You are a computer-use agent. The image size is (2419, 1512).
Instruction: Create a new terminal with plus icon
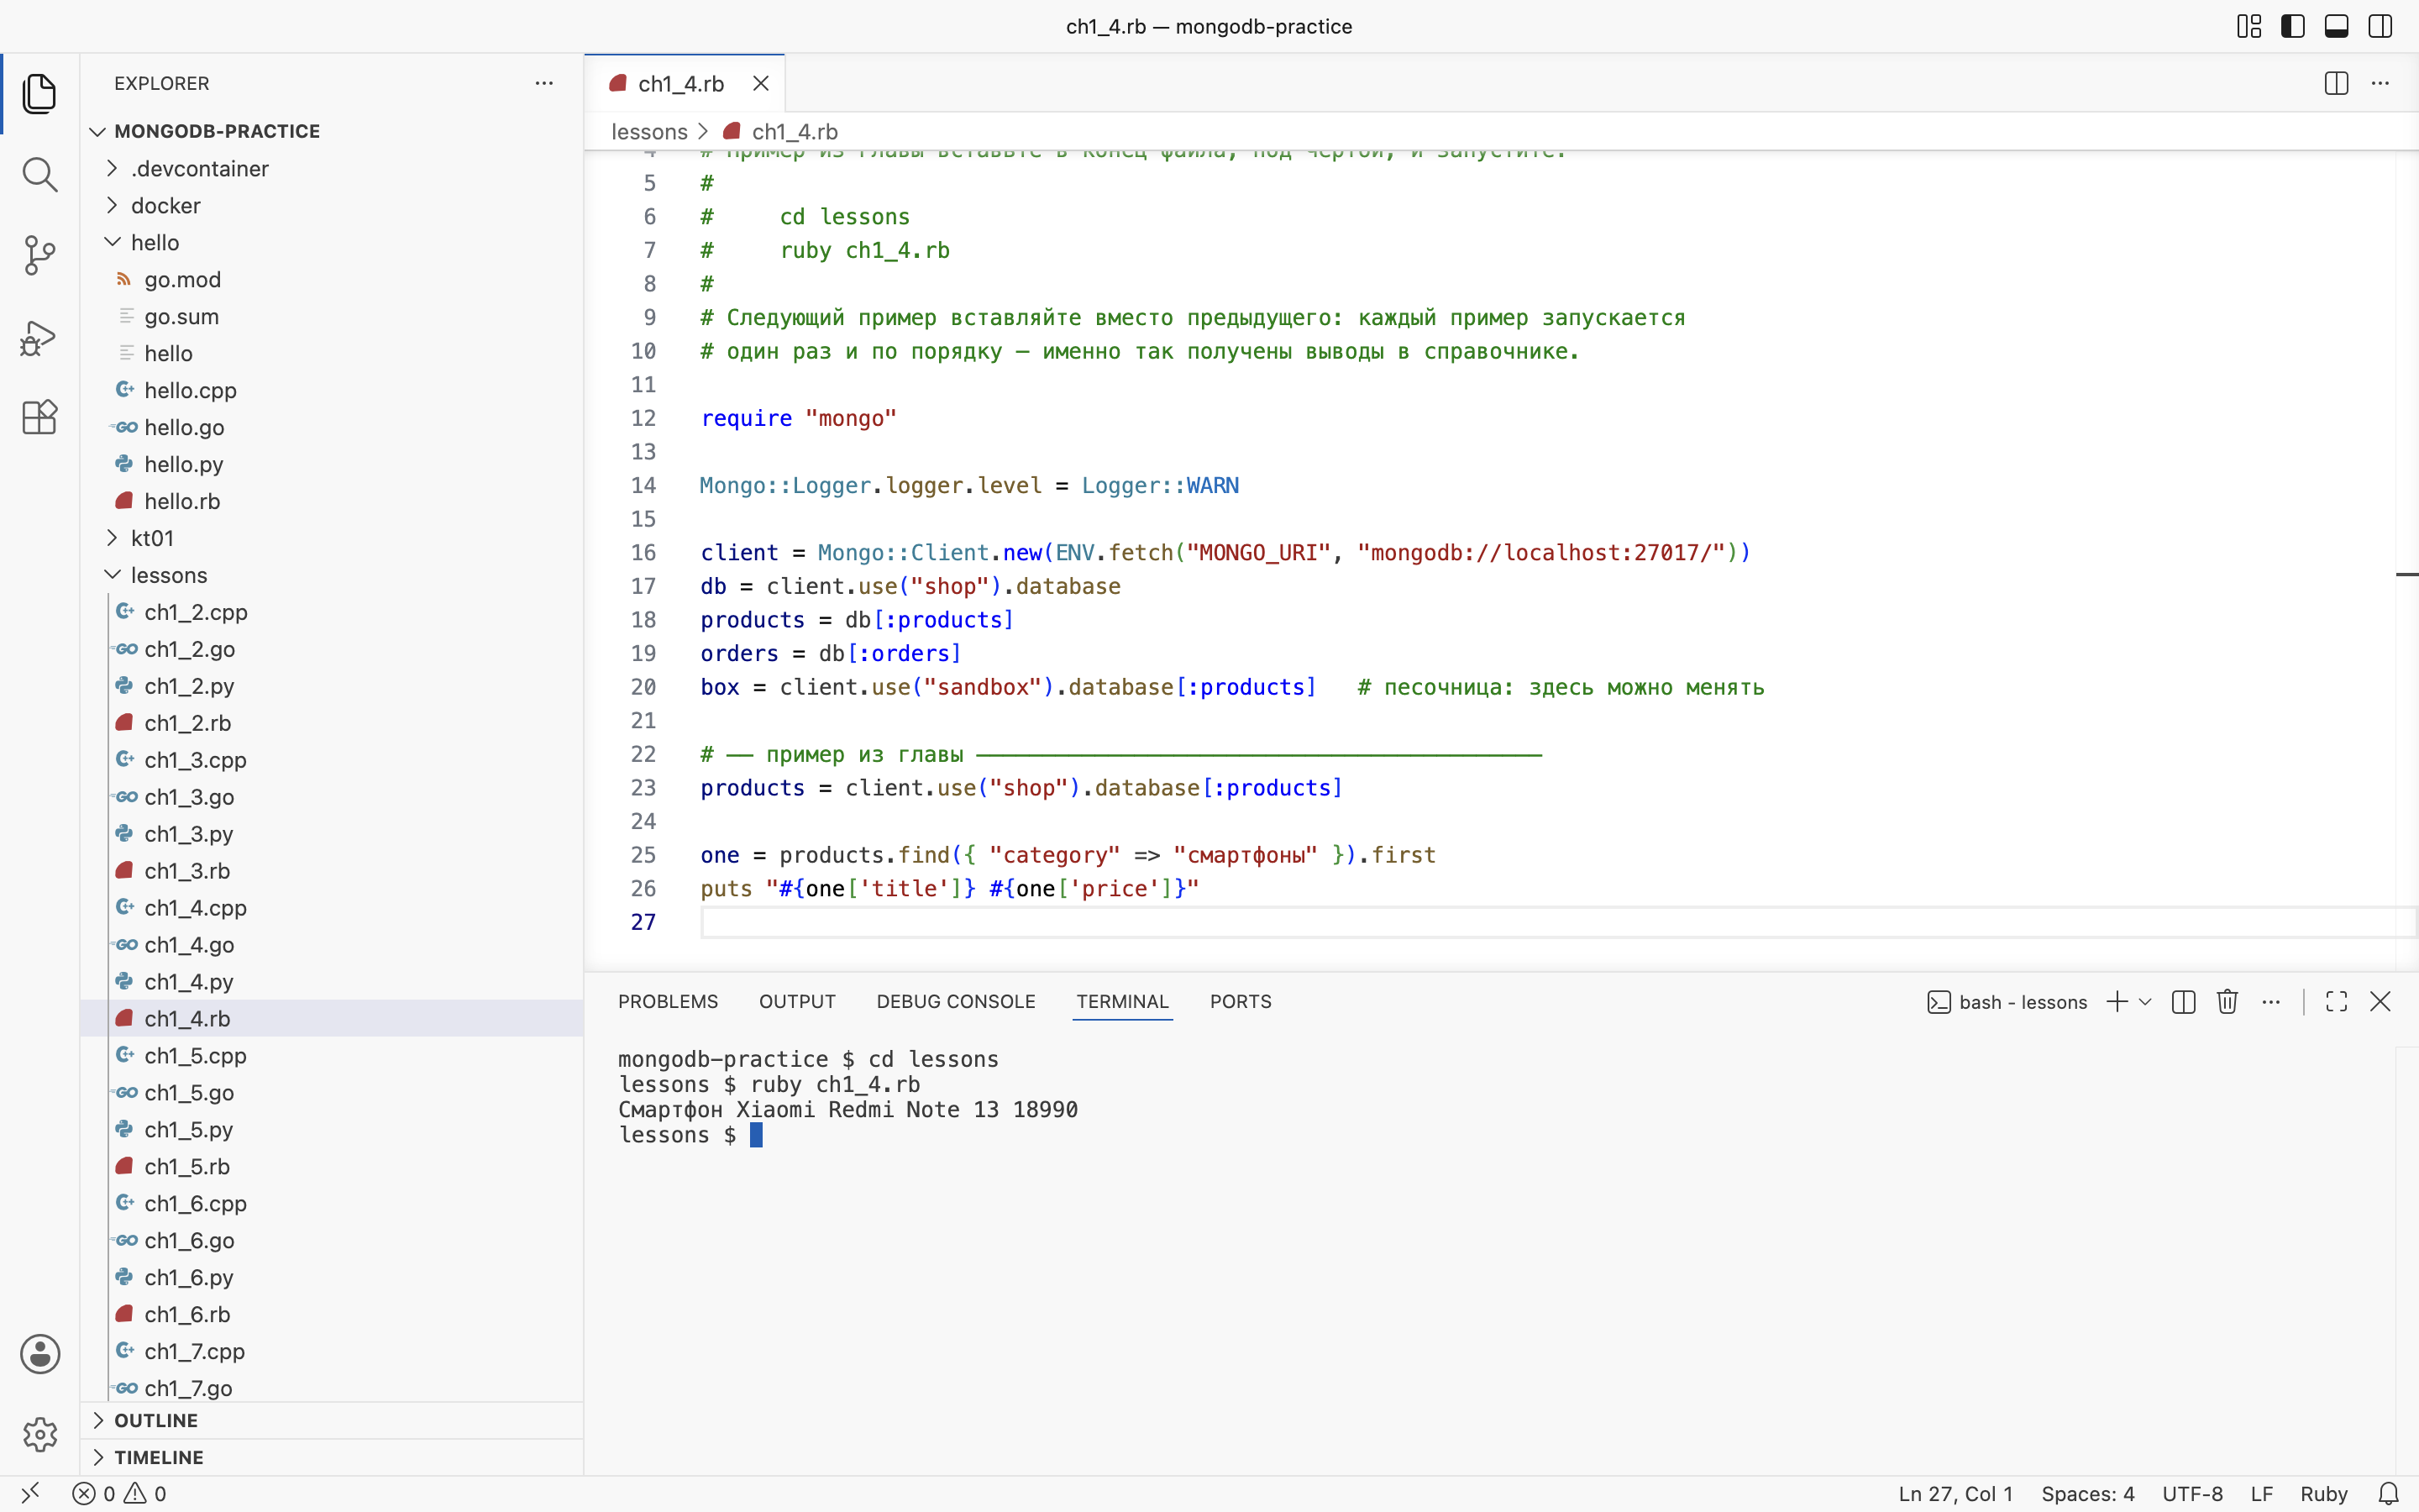point(2116,1002)
